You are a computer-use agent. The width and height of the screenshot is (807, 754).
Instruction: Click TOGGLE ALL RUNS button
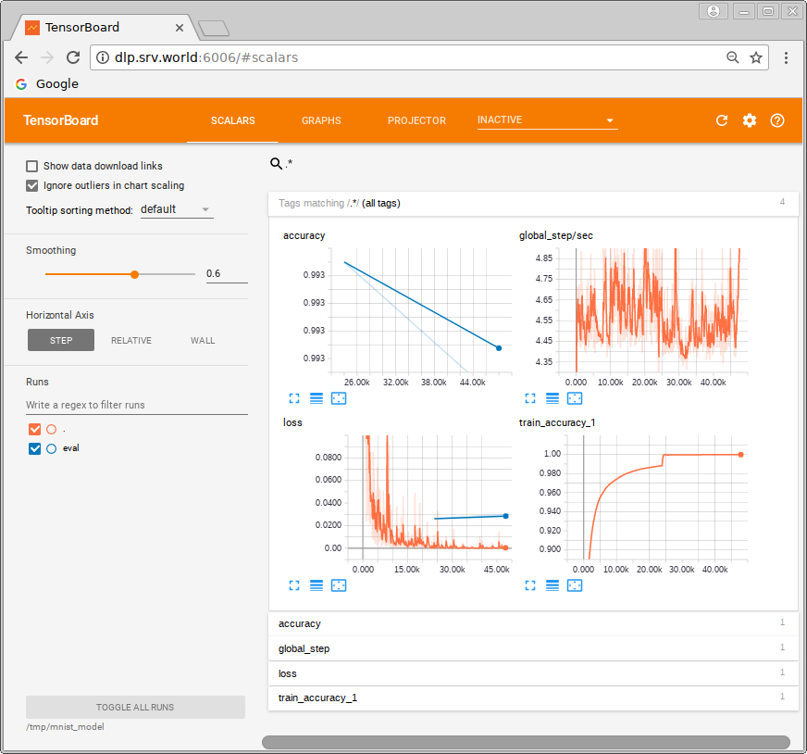tap(135, 707)
